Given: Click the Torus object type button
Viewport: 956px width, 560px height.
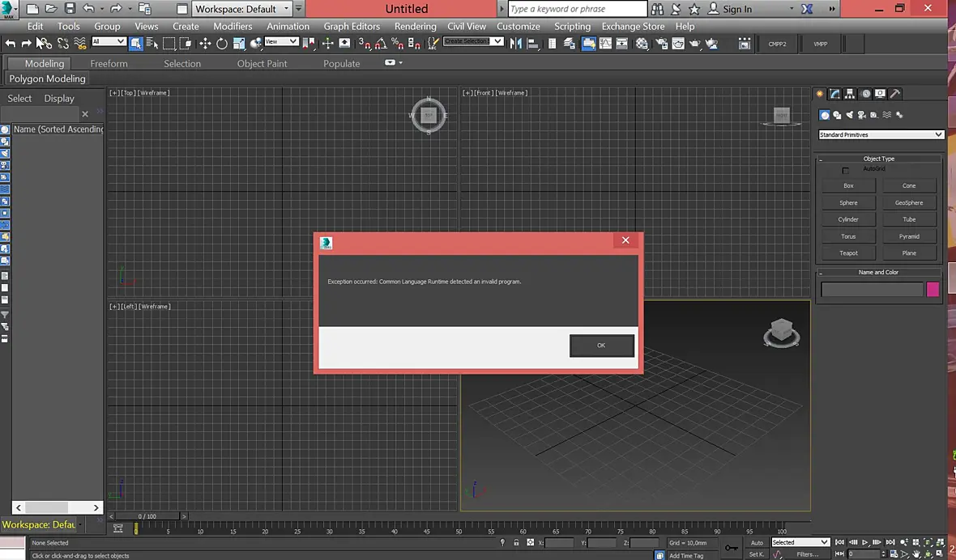Looking at the screenshot, I should 848,236.
